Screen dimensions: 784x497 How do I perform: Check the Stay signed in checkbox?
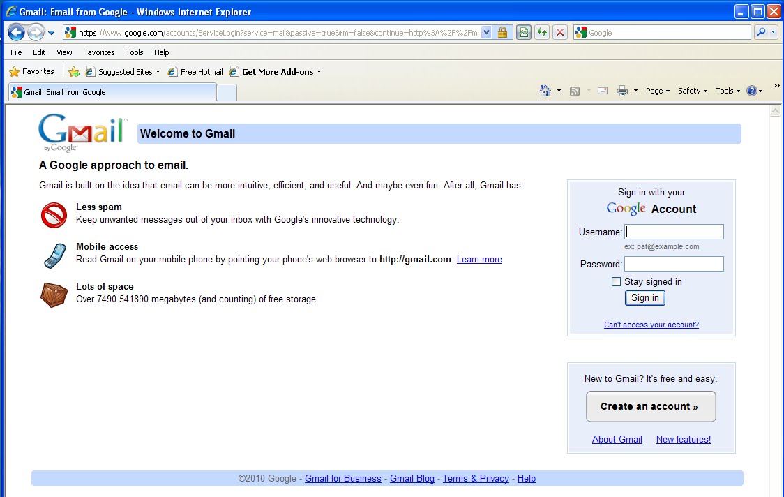[616, 282]
